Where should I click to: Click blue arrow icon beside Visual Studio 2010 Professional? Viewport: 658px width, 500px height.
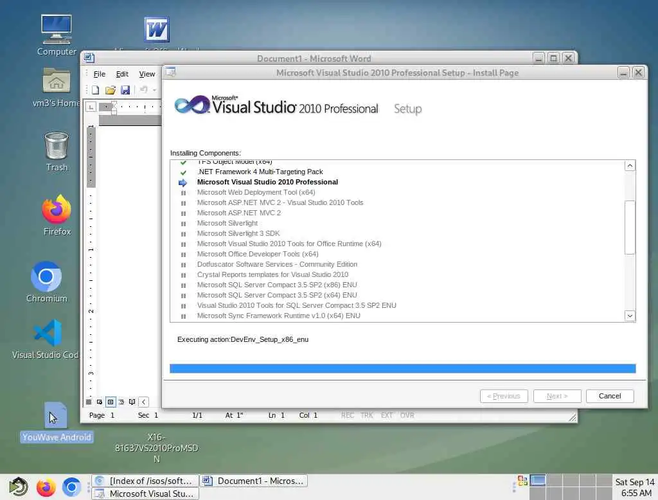pyautogui.click(x=182, y=183)
